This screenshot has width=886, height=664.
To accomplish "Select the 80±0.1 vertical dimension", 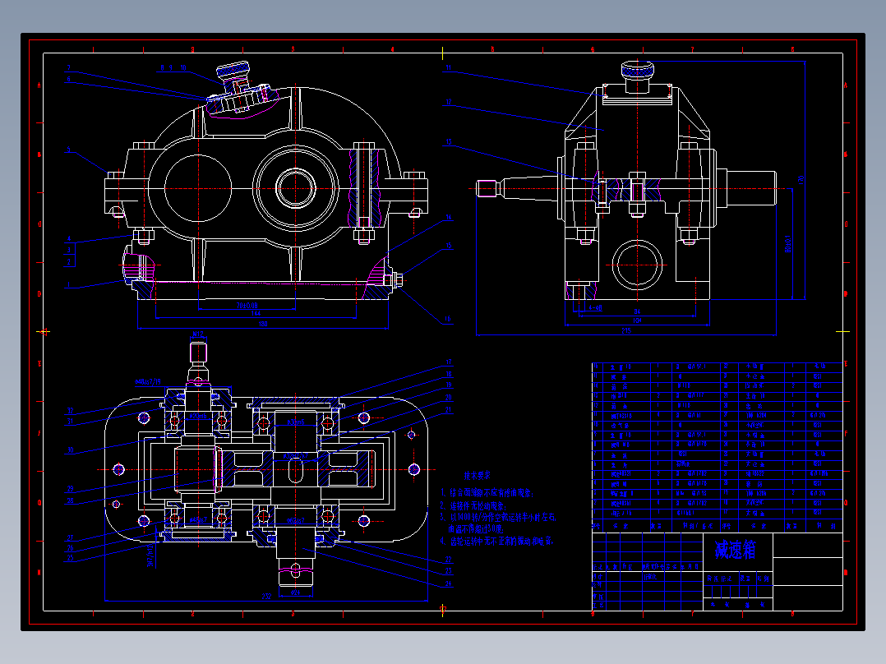I will click(x=788, y=244).
